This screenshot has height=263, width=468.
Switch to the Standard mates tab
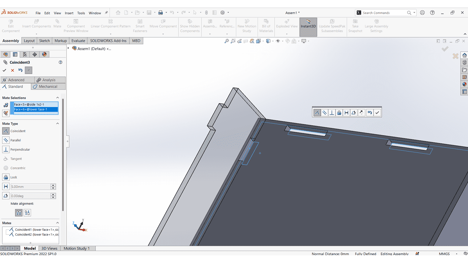[x=16, y=87]
